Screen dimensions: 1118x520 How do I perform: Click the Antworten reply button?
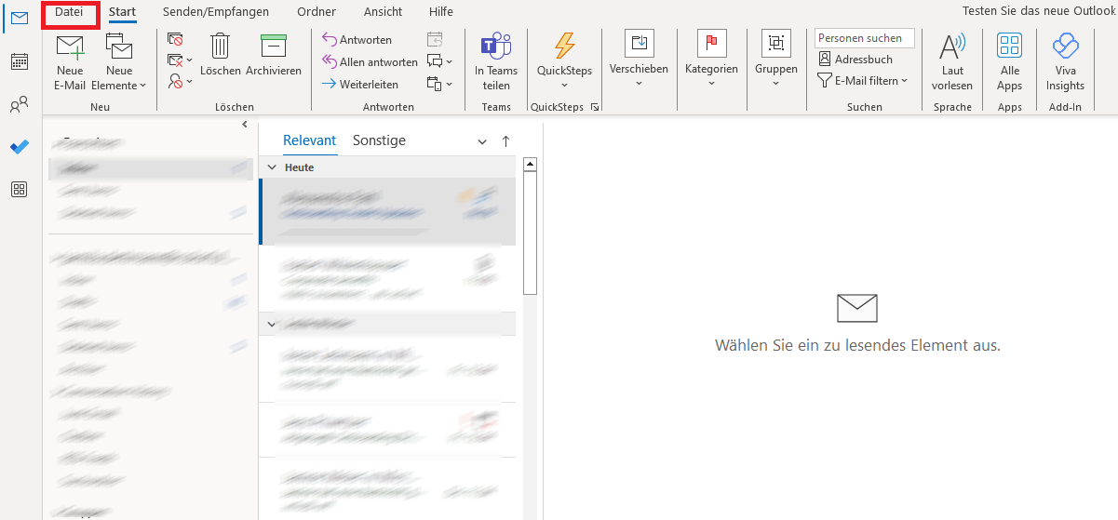357,40
